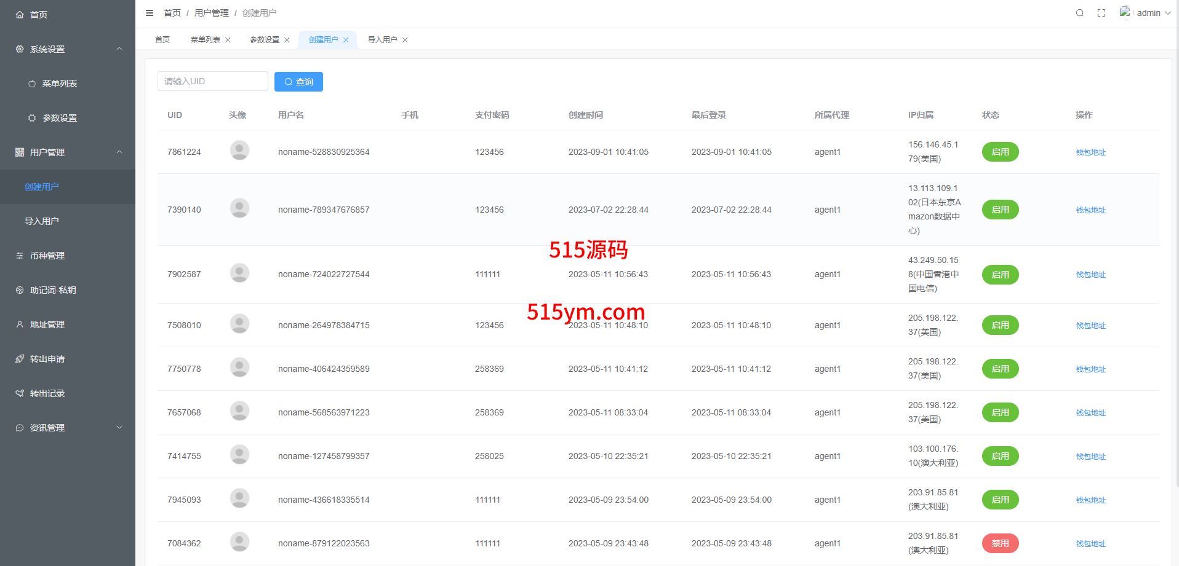Click the sidebar collapse hamburger icon

[x=150, y=13]
